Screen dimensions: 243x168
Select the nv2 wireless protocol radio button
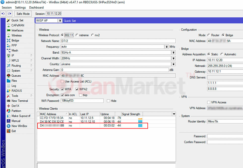93,35
